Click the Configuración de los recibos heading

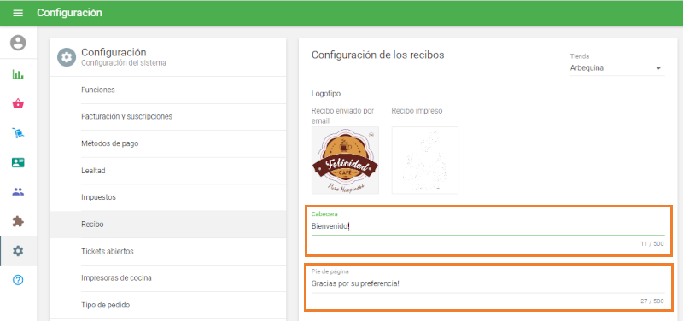(377, 55)
